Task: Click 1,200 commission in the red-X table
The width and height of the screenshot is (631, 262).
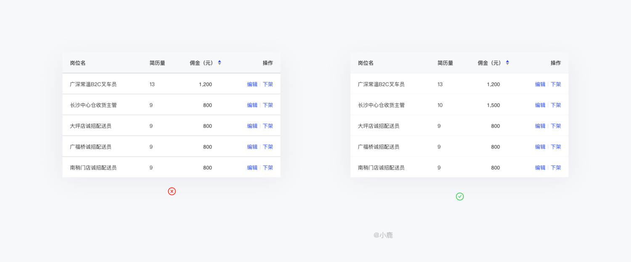Action: pyautogui.click(x=205, y=84)
